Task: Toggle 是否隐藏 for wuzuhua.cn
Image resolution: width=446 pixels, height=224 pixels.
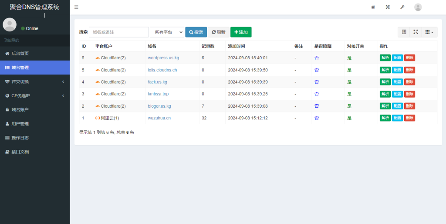Action: 317,118
